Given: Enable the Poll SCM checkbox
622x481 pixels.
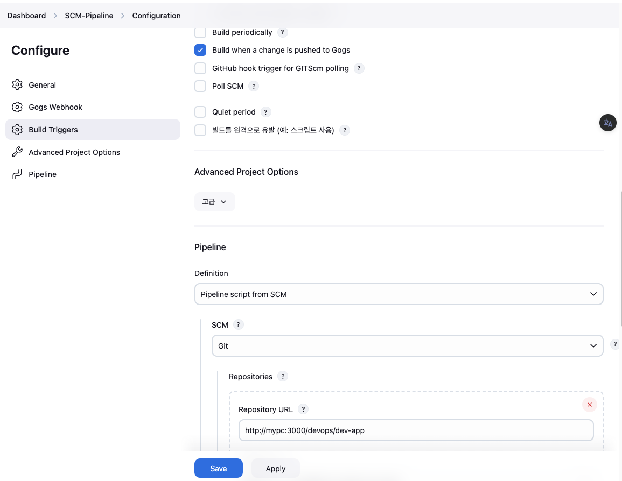Looking at the screenshot, I should pos(200,86).
